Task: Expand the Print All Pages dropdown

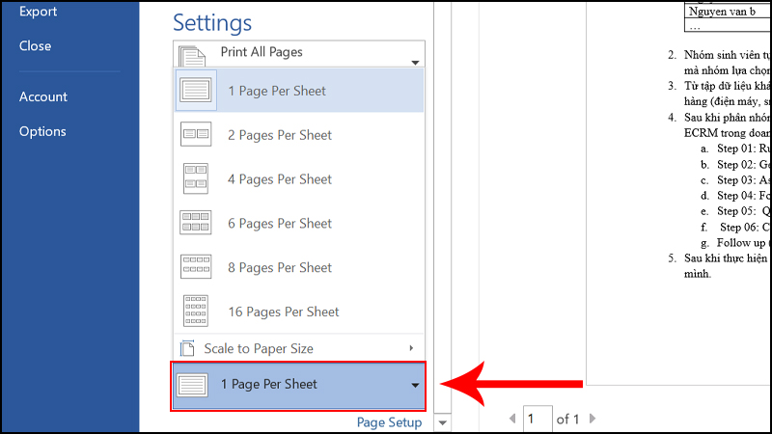Action: click(415, 62)
